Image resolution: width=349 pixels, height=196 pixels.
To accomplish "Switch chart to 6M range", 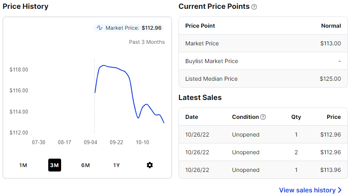I will [x=85, y=165].
